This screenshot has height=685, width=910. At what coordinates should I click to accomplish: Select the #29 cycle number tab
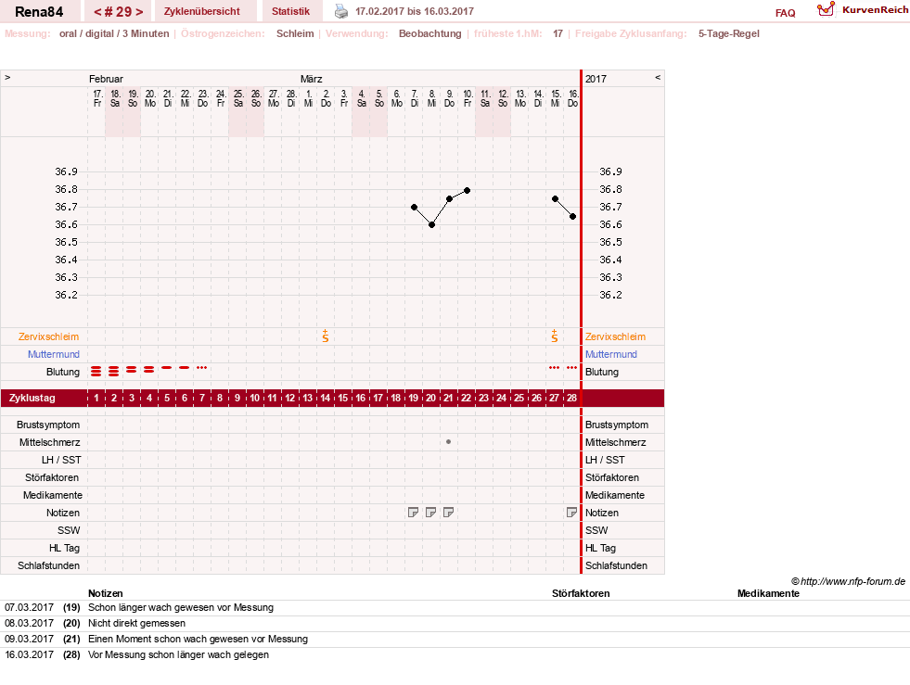point(119,12)
